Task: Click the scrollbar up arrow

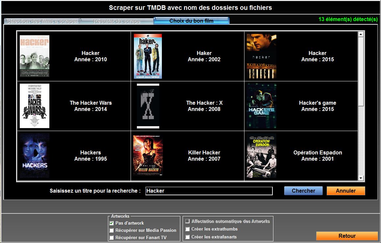Action: pos(361,34)
